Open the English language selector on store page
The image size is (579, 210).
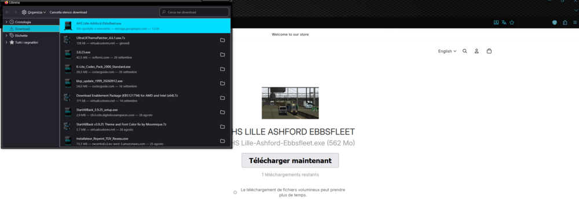pos(447,51)
